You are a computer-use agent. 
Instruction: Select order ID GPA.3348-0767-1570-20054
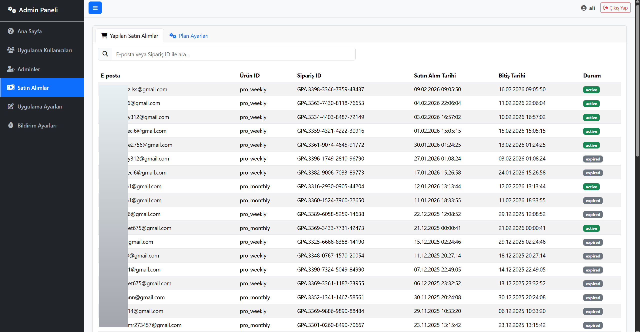(331, 255)
